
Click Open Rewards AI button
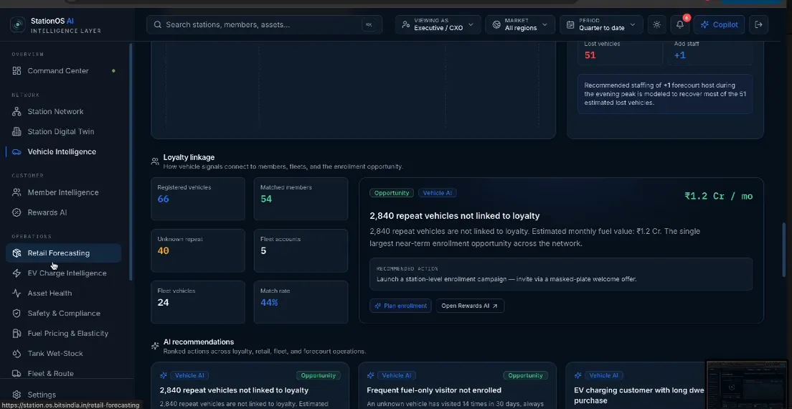(470, 306)
